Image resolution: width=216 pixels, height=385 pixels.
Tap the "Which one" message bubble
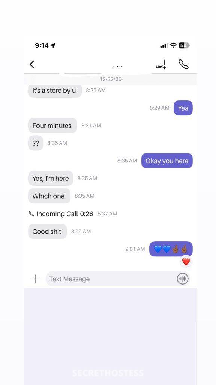coord(49,196)
